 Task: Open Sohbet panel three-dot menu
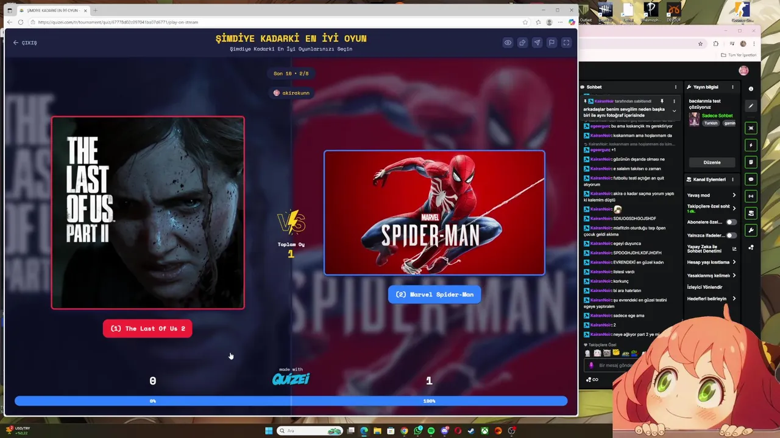[x=675, y=87]
